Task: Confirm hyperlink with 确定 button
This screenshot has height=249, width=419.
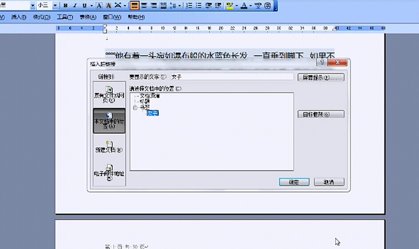Action: point(294,182)
